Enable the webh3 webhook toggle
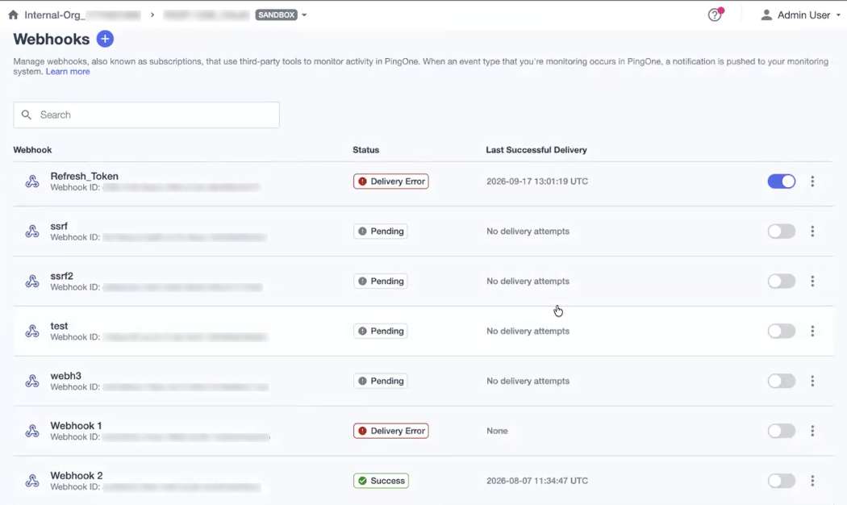 pyautogui.click(x=781, y=381)
